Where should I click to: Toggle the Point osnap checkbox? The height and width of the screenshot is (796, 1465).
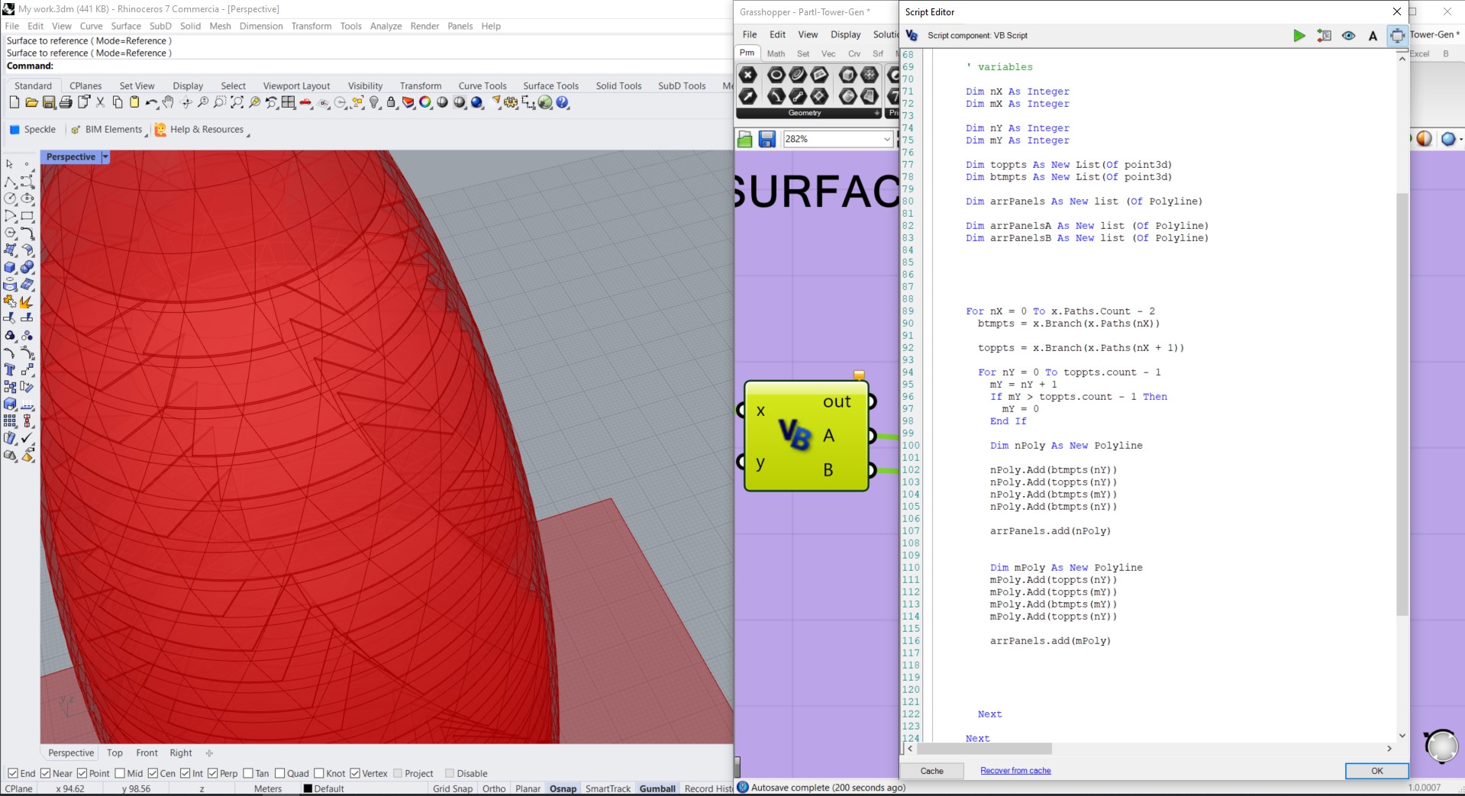point(82,773)
